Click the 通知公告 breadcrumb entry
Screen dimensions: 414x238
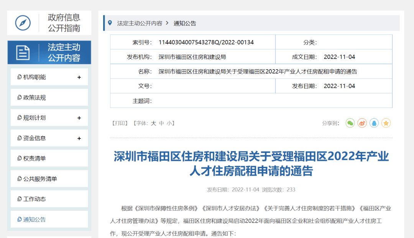tap(185, 23)
